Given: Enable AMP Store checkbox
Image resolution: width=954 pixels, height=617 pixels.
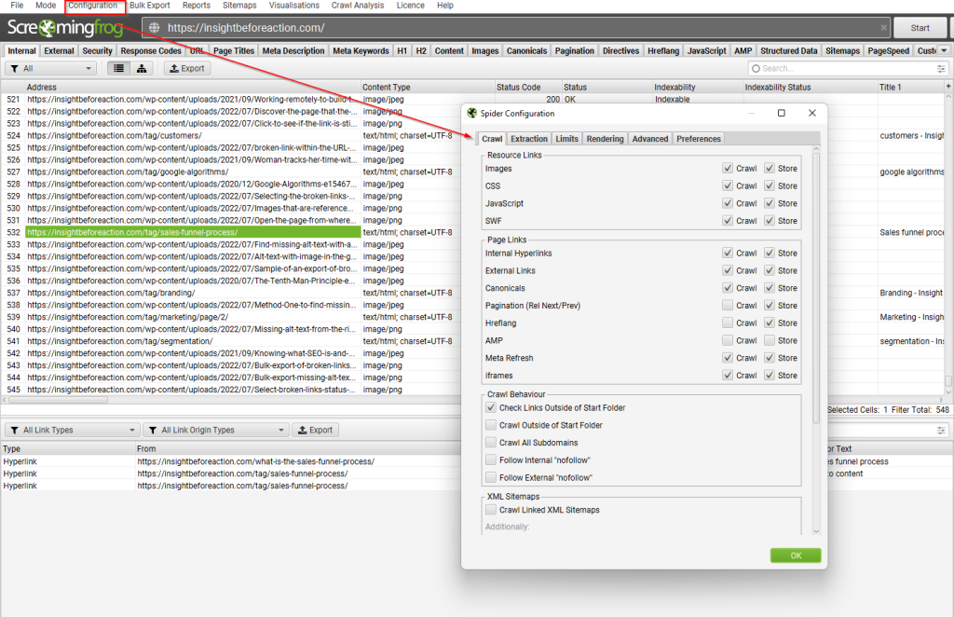Looking at the screenshot, I should click(770, 340).
